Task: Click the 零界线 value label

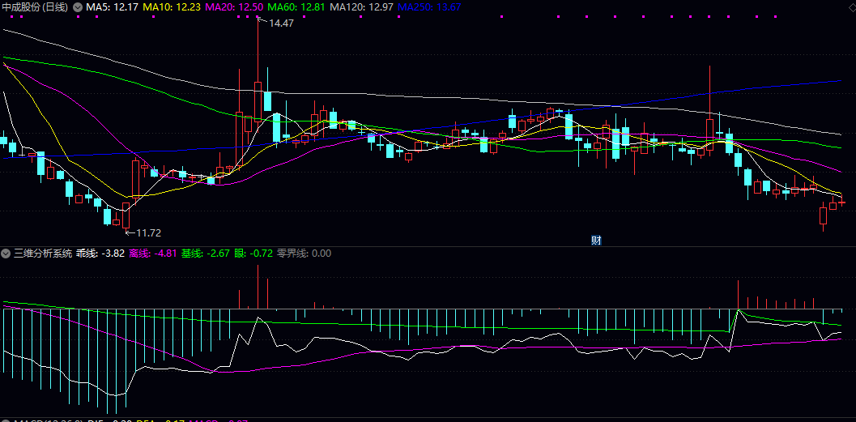Action: [x=304, y=254]
